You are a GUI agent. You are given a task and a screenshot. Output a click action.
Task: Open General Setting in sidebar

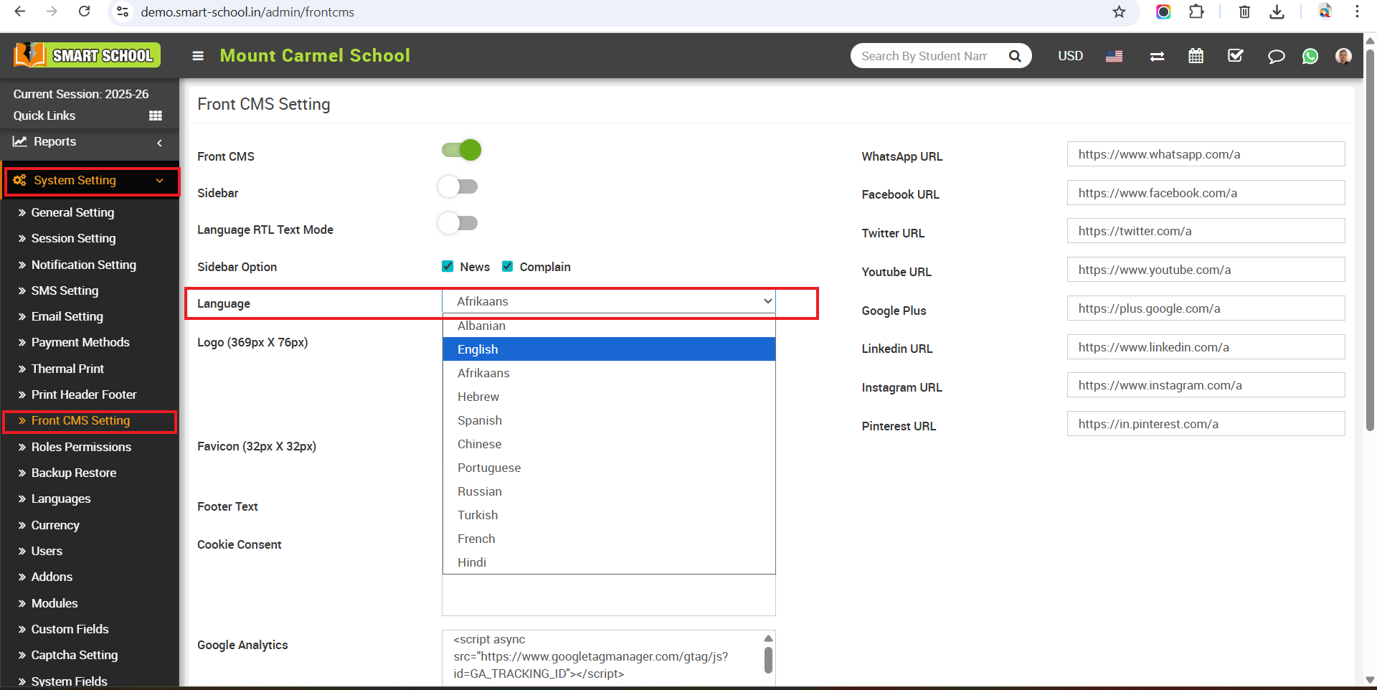72,212
